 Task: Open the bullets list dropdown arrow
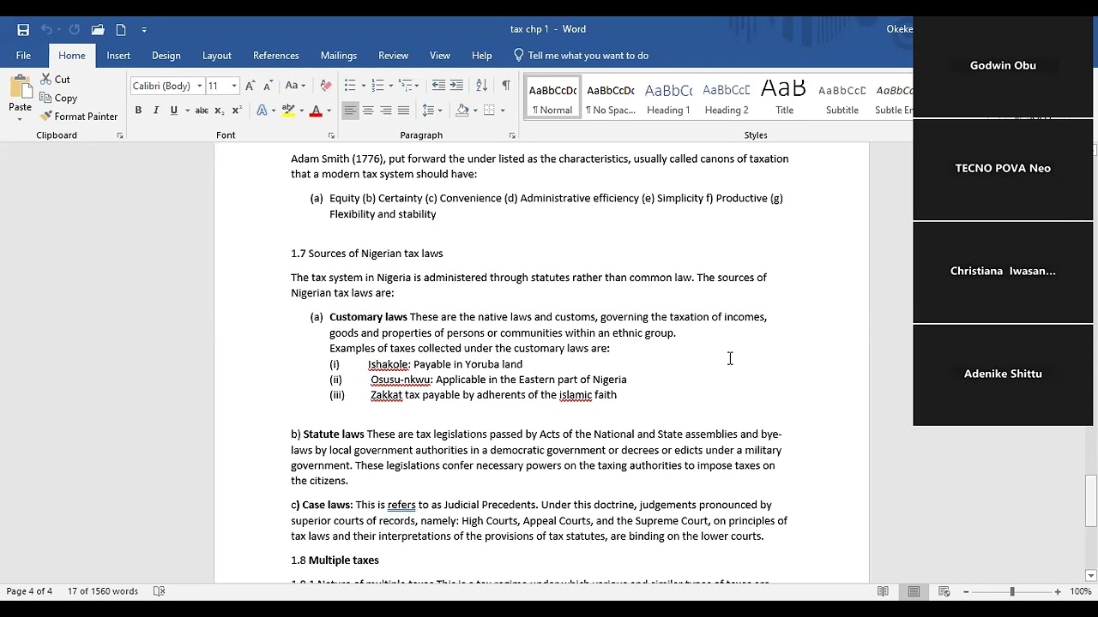click(x=363, y=86)
